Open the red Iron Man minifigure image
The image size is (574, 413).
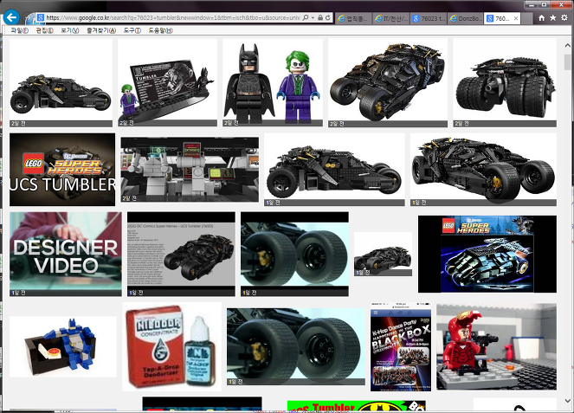coord(496,346)
